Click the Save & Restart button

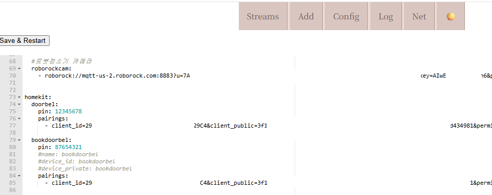24,41
